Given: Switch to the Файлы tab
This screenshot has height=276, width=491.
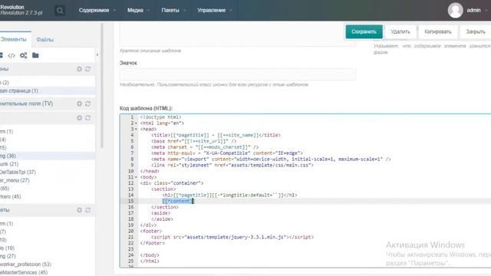Looking at the screenshot, I should click(x=44, y=40).
